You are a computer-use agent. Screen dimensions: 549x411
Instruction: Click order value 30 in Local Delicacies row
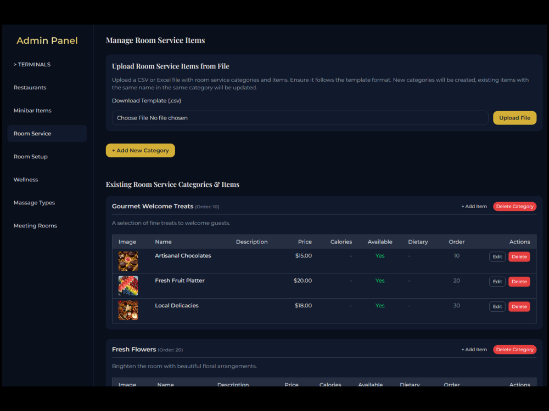coord(457,305)
